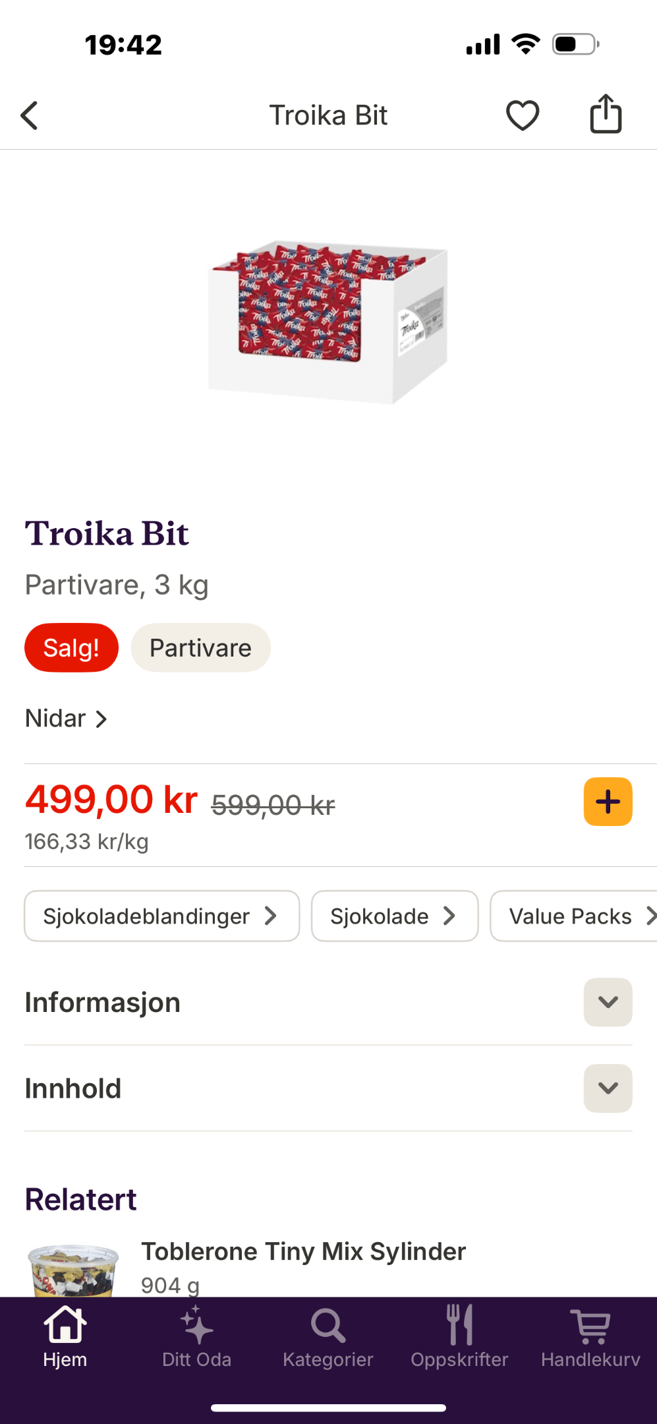Open the share sheet icon

606,114
